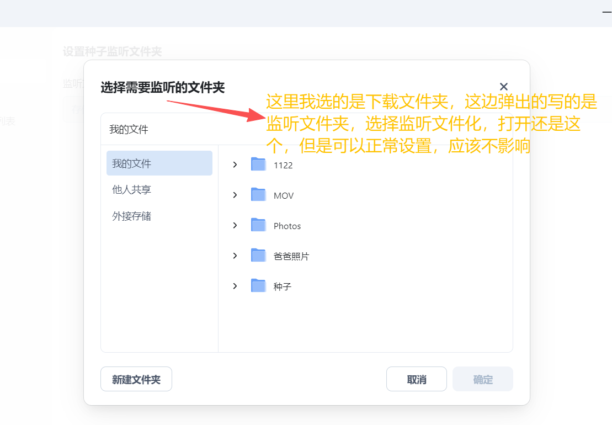
Task: Click 新建文件夹 button
Action: click(x=136, y=379)
